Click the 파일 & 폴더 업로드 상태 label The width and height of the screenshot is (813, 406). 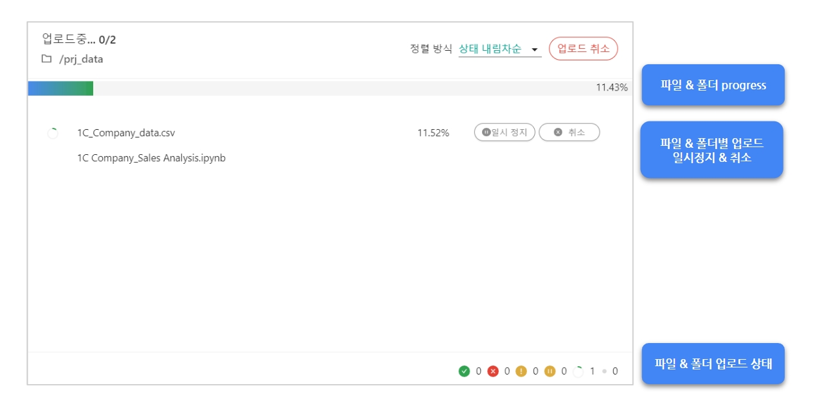(713, 364)
